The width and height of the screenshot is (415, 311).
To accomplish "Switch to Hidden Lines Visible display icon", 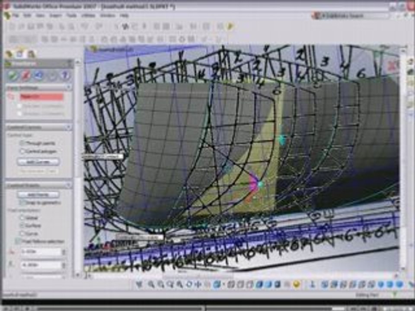I will pos(241,285).
